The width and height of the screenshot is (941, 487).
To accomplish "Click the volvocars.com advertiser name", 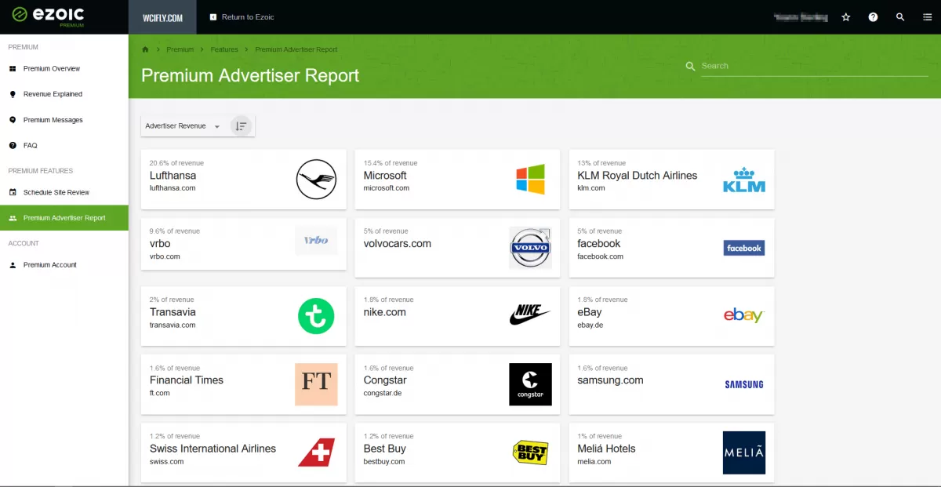I will pos(398,244).
